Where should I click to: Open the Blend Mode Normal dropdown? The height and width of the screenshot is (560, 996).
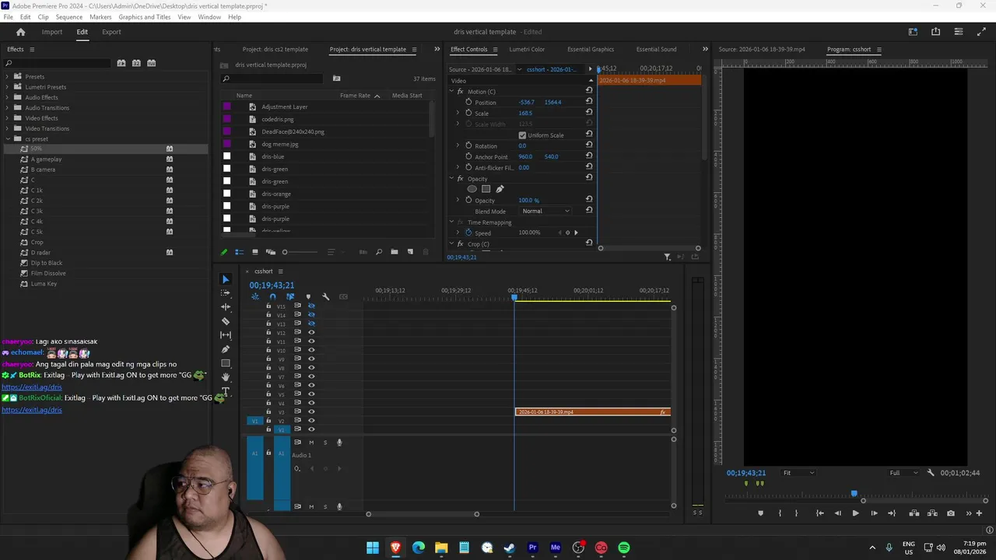pyautogui.click(x=545, y=212)
